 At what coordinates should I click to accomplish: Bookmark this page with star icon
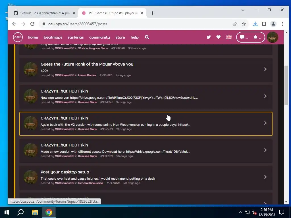[244, 24]
